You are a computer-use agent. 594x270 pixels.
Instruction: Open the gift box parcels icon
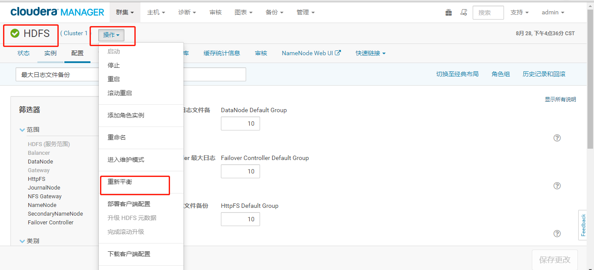[x=449, y=13]
